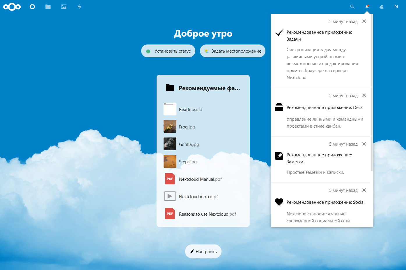Click the green status dot icon
Screen dimensions: 406x270
[148, 51]
